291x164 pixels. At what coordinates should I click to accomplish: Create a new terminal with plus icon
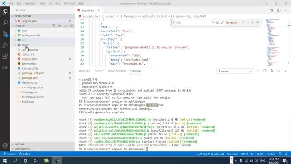[258, 71]
